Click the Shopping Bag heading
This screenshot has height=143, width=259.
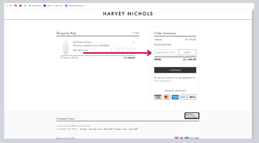coord(66,33)
